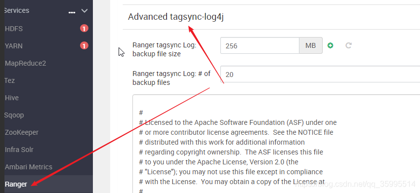Edit the backup file size field

click(x=259, y=45)
